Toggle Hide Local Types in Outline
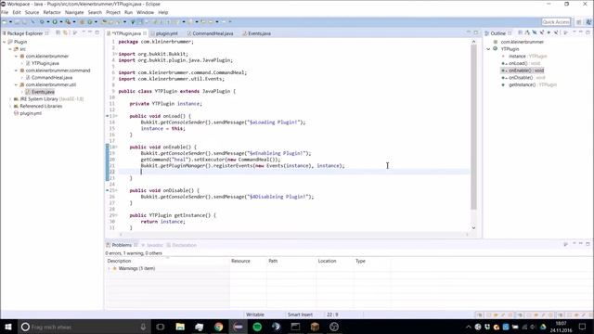This screenshot has width=594, height=334. click(556, 33)
